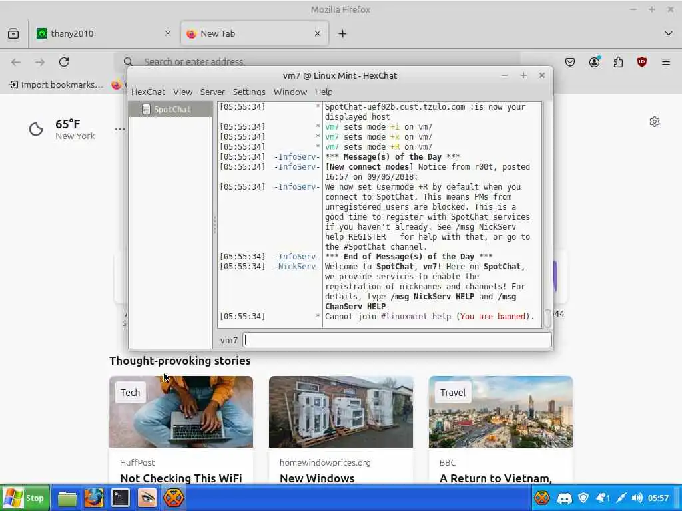Open weather widget three-dot options menu
Viewport: 682px width, 511px height.
click(120, 129)
